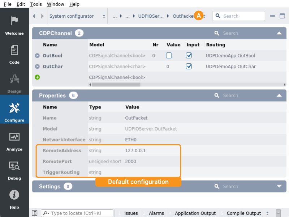The width and height of the screenshot is (289, 217).
Task: Open the Window menu
Action: [56, 4]
